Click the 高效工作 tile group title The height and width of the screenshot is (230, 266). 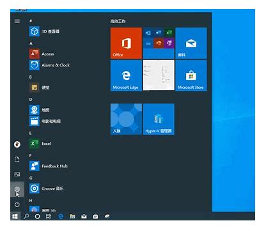point(118,21)
